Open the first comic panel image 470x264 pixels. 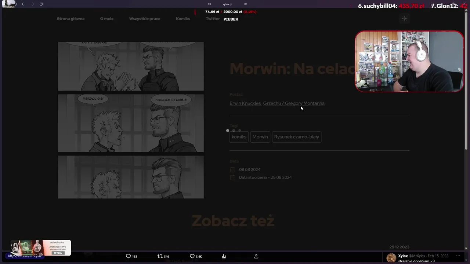pos(131,66)
